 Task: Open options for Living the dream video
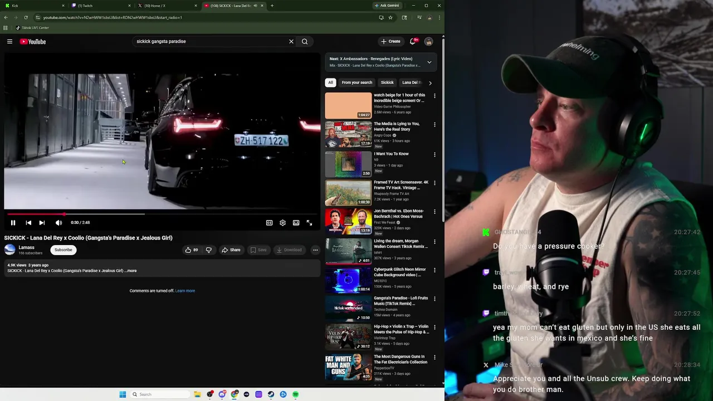point(434,242)
